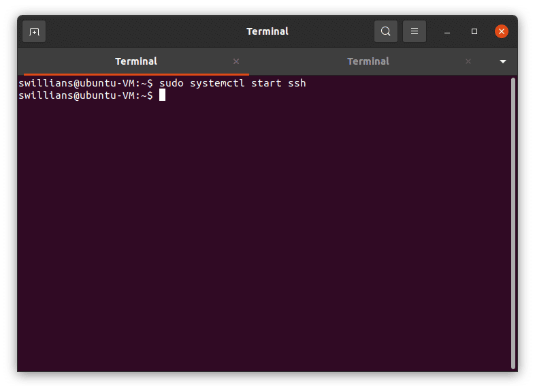The width and height of the screenshot is (535, 391).
Task: Close the active first Terminal tab
Action: (236, 61)
